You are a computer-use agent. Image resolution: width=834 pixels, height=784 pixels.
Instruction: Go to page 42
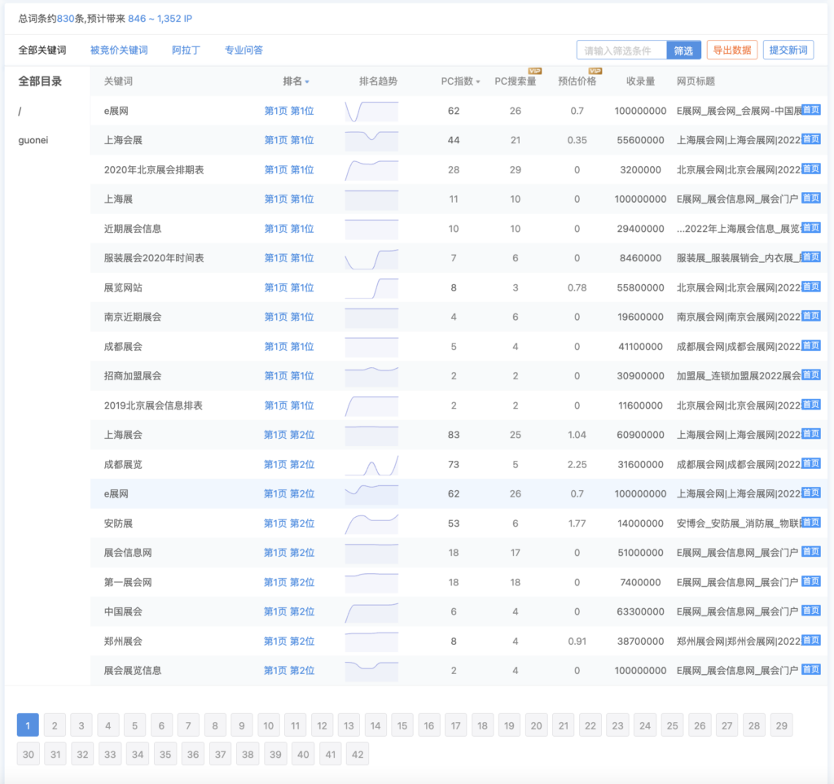point(358,754)
